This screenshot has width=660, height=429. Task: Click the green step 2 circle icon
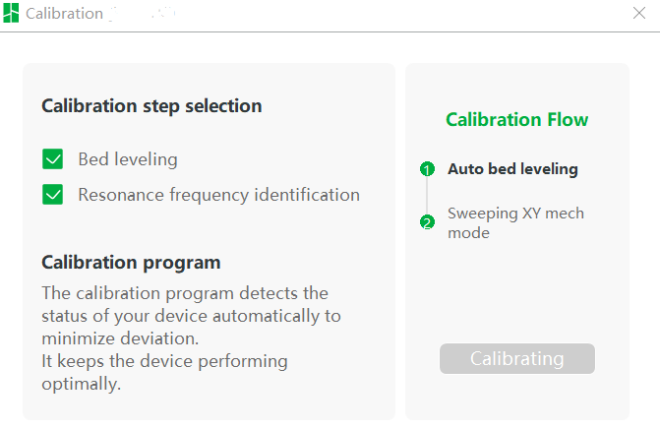tap(427, 221)
